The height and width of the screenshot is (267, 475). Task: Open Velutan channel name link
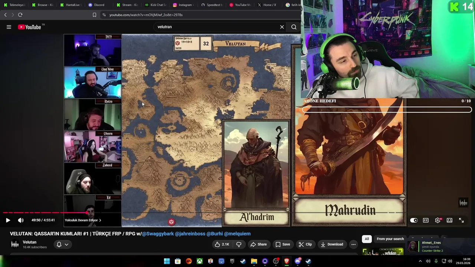tap(30, 242)
